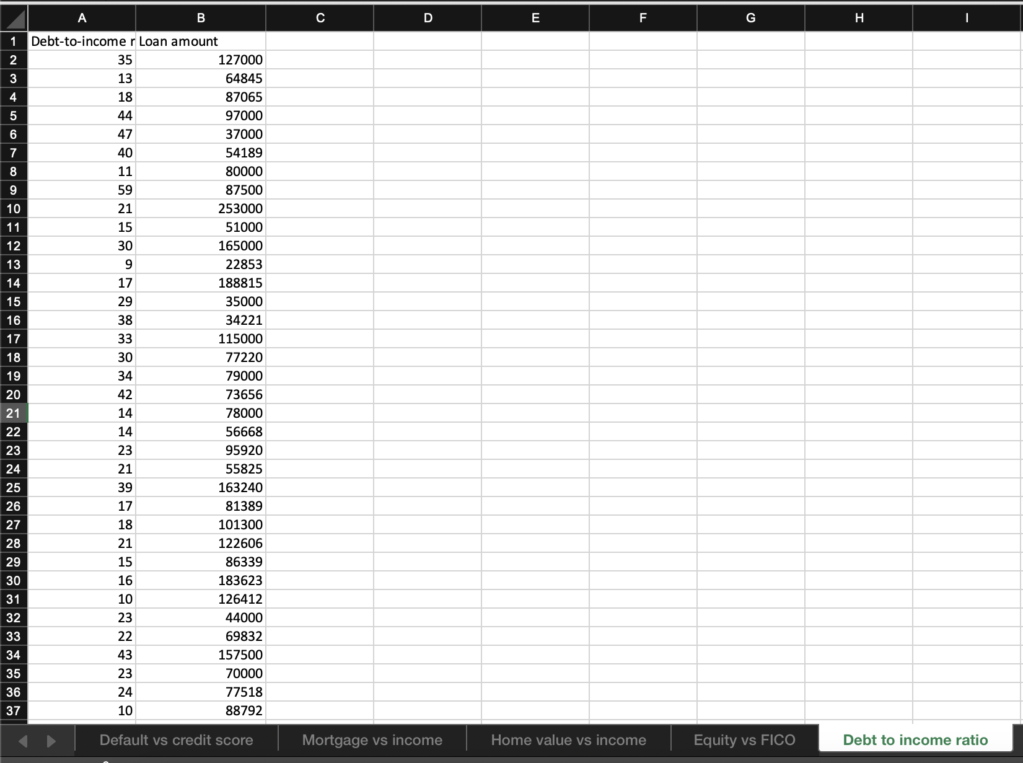1023x763 pixels.
Task: Open the Equity vs FICO sheet
Action: [744, 739]
